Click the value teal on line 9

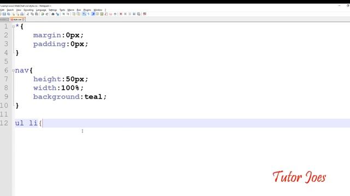93,97
